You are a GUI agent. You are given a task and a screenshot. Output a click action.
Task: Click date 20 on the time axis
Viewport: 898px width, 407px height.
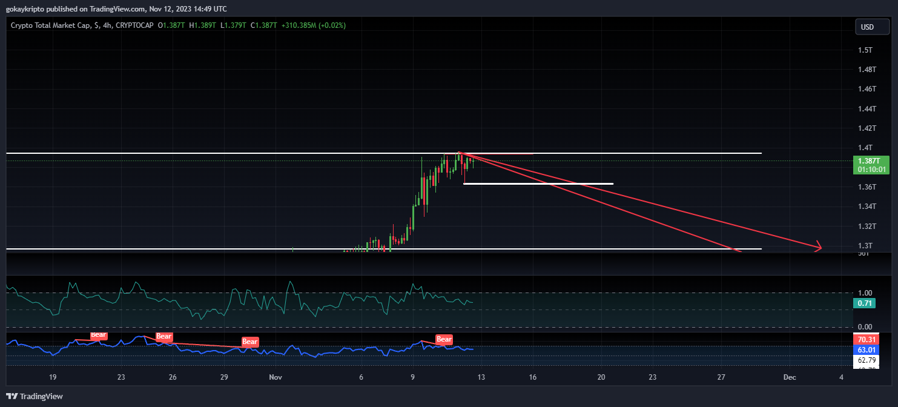[x=601, y=377]
